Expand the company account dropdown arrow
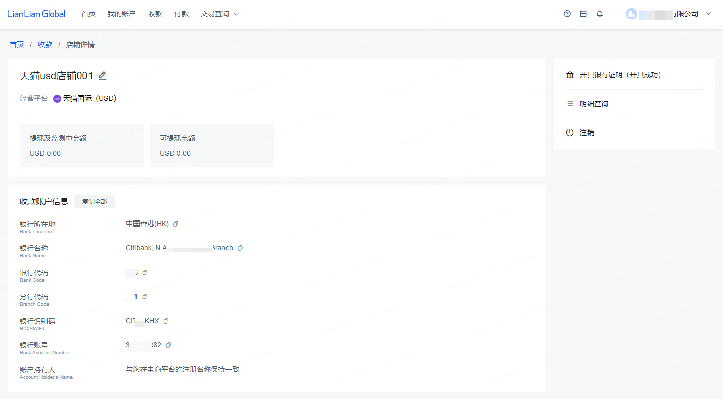This screenshot has width=723, height=399. [708, 14]
